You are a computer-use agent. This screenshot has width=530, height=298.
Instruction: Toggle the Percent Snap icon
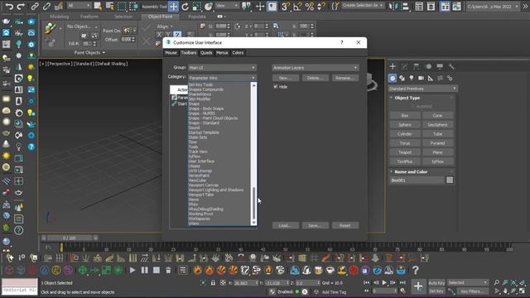point(309,6)
